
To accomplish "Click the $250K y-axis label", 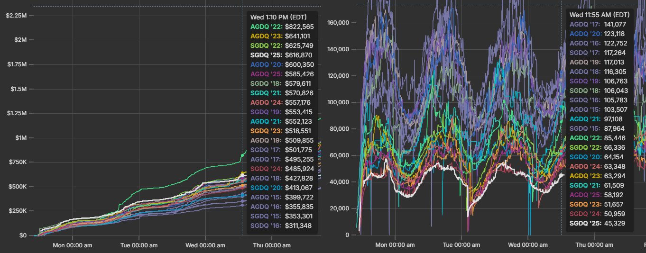I will point(18,211).
